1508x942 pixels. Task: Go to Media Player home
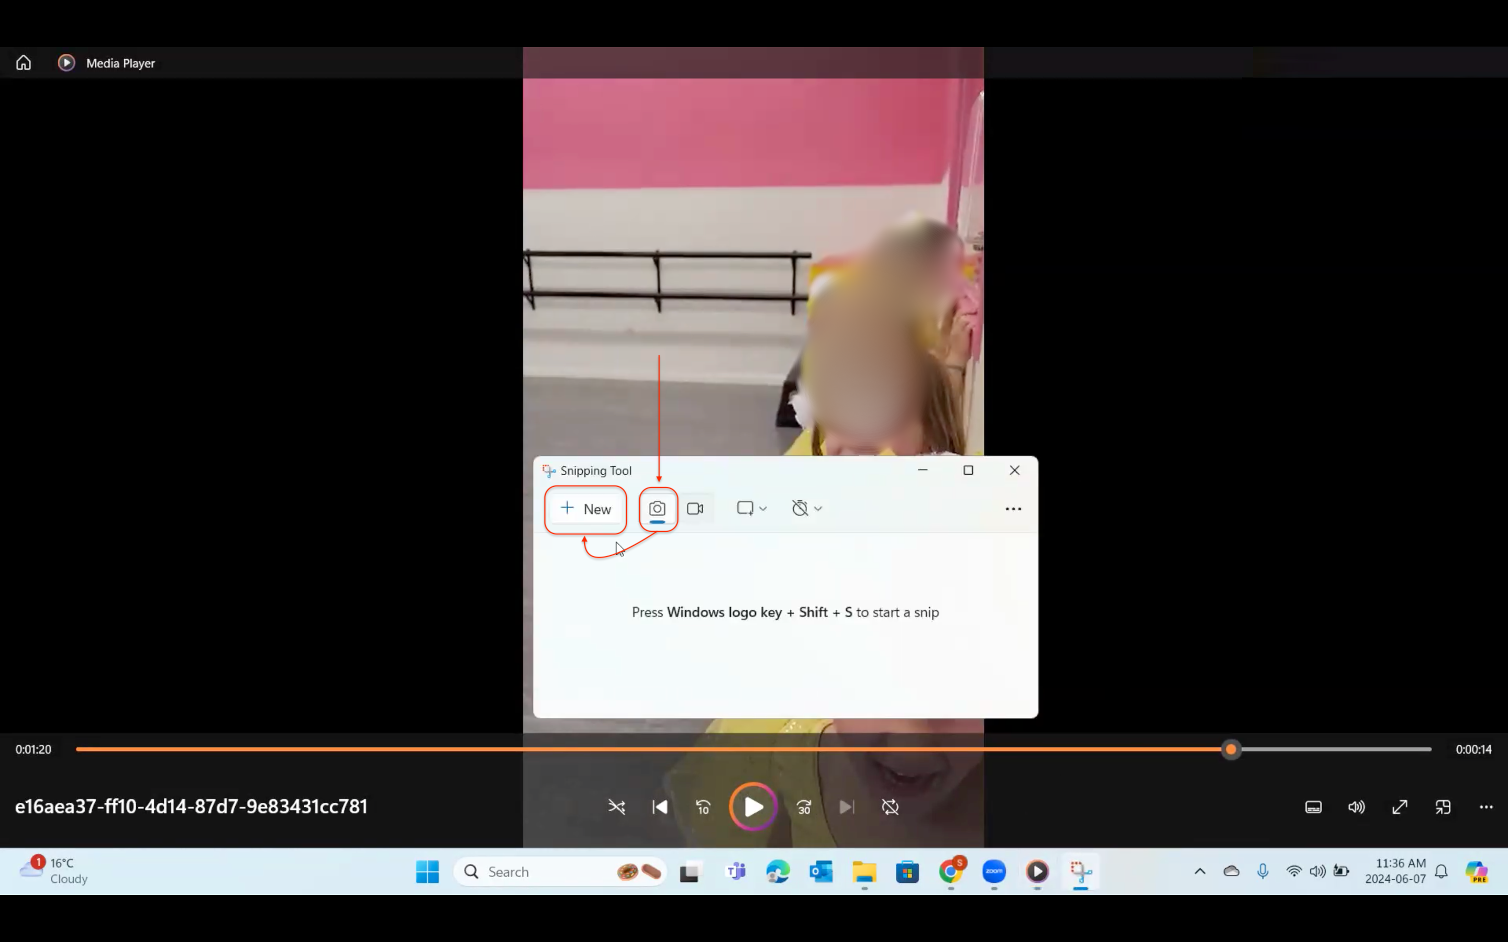pos(24,63)
